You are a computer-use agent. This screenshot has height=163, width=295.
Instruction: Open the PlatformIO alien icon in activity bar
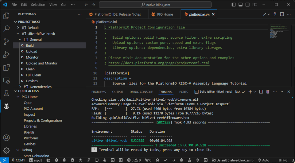6,106
